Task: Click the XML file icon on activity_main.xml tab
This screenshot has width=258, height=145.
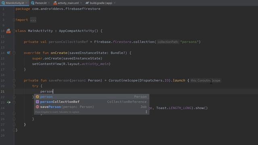Action: click(x=55, y=3)
